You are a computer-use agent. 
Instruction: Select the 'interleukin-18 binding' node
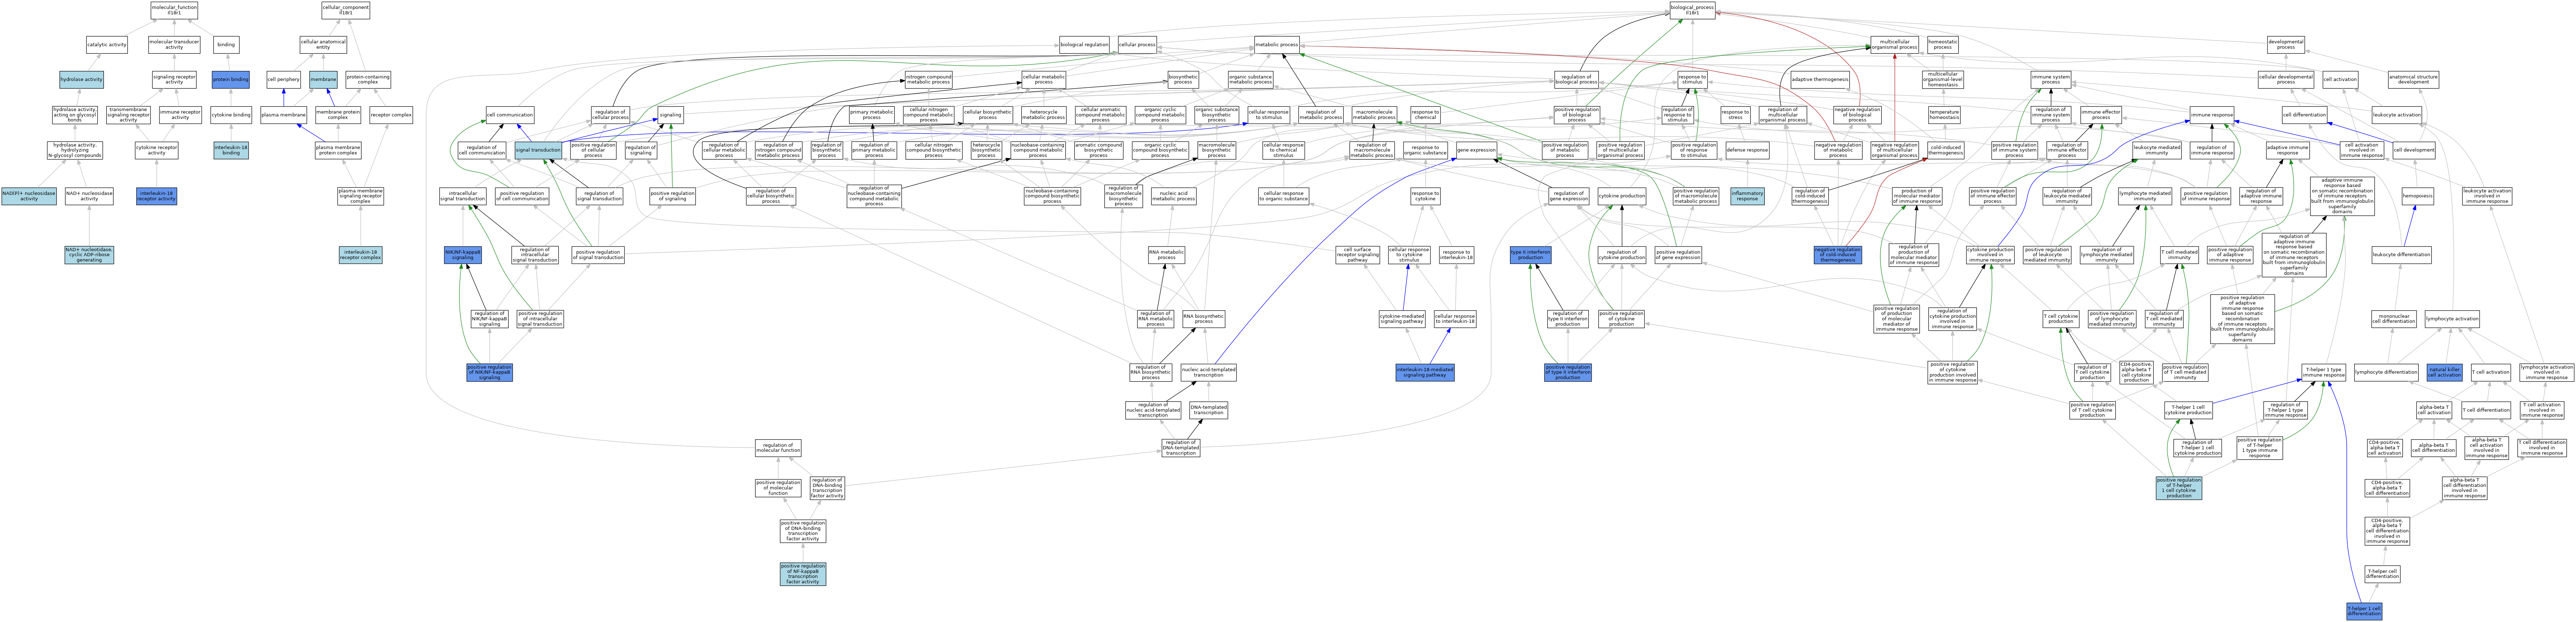tap(231, 150)
